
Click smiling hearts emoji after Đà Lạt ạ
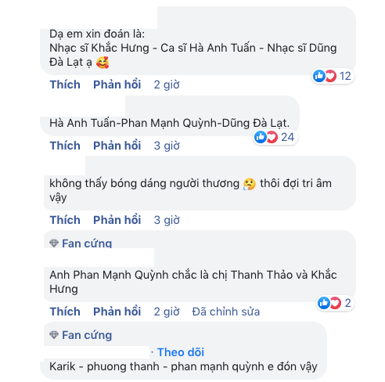[103, 63]
